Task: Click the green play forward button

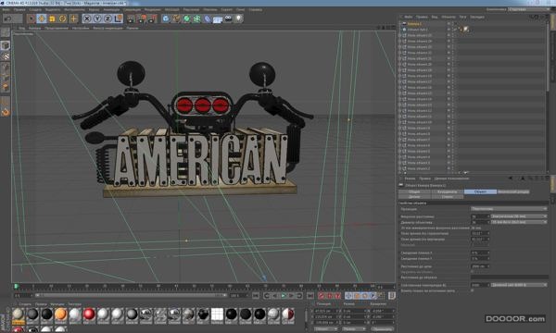Action: pyautogui.click(x=283, y=295)
